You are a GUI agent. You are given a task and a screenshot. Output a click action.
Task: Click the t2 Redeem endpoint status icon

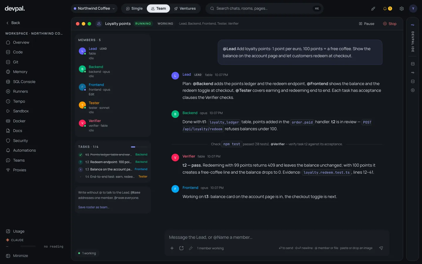81,162
